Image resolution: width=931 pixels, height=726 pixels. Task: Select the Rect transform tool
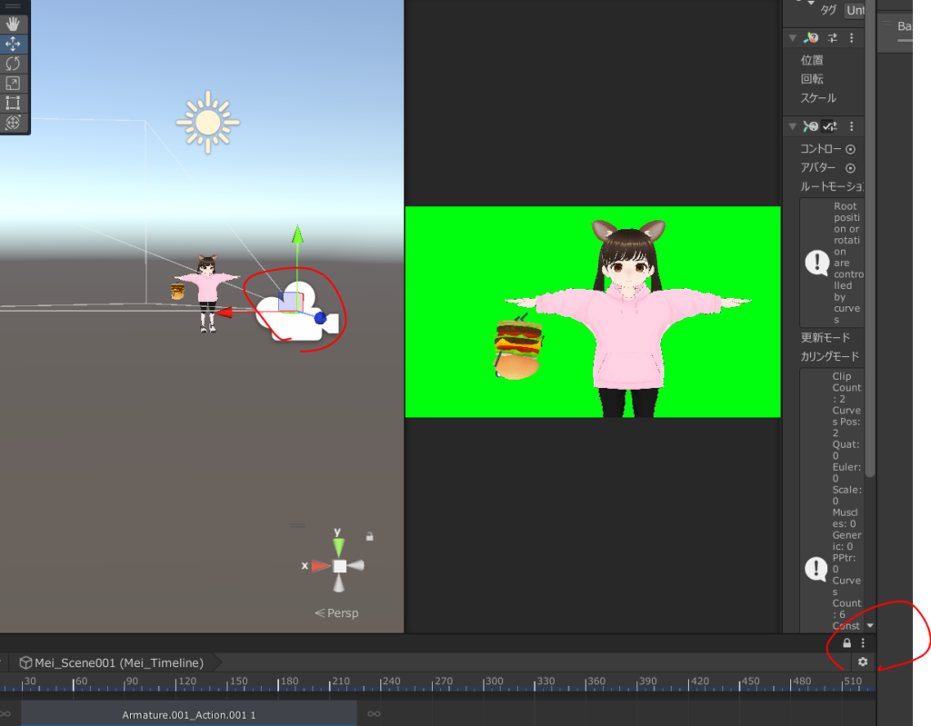pyautogui.click(x=14, y=103)
